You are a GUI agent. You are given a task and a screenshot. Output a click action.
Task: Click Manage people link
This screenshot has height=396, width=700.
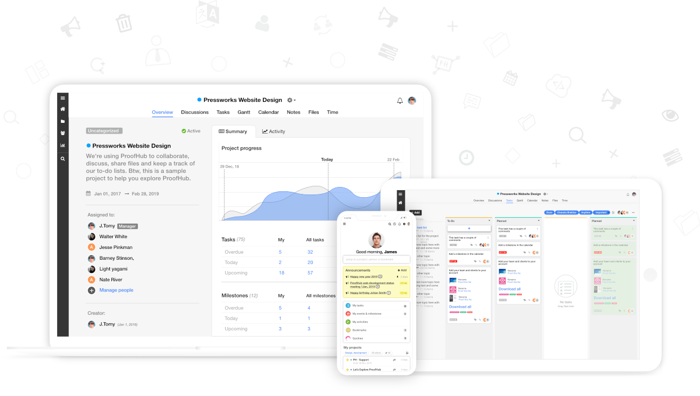click(x=116, y=290)
